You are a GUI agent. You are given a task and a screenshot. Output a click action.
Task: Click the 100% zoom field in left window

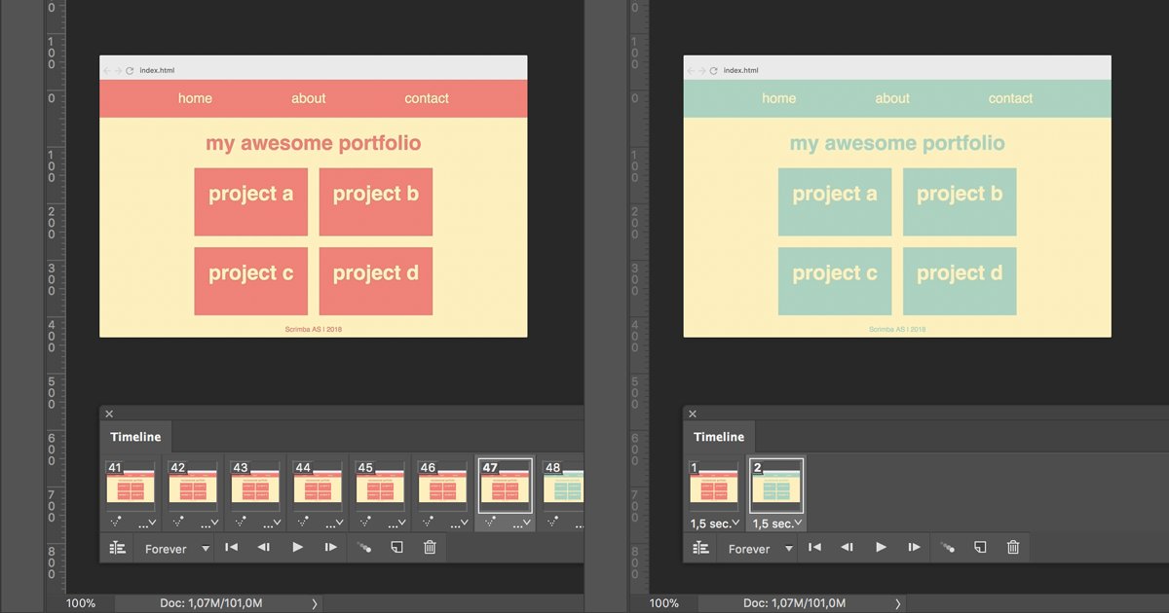tap(82, 603)
